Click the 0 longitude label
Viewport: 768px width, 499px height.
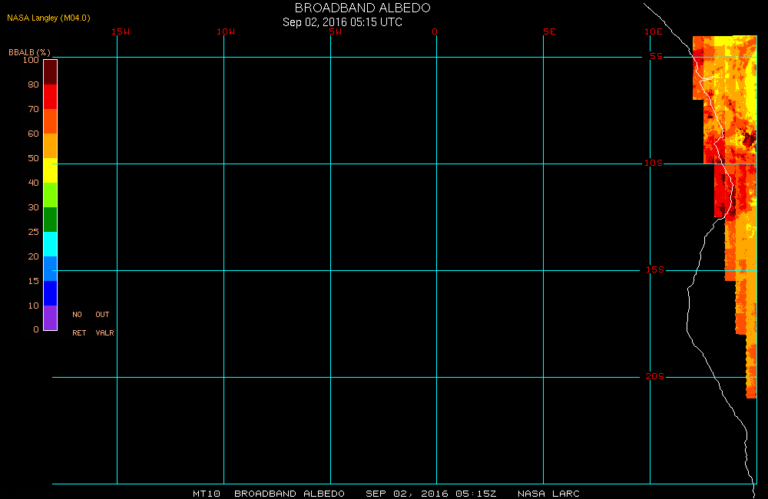click(x=435, y=31)
